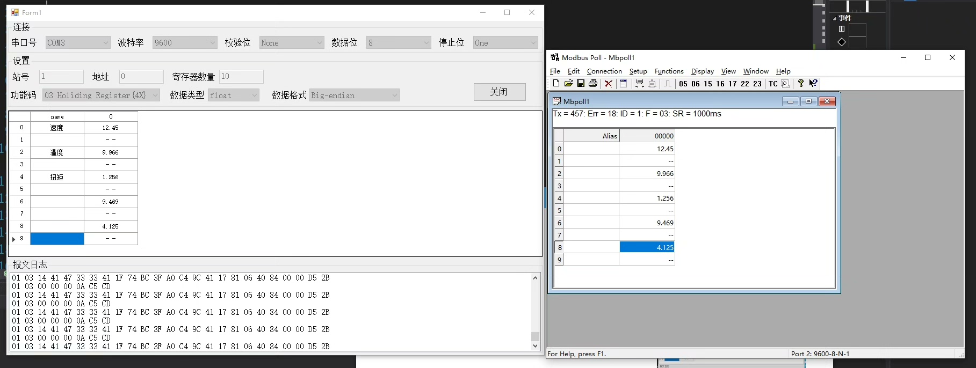Click the 关闭 button in Form1
The height and width of the screenshot is (368, 976).
pyautogui.click(x=500, y=92)
